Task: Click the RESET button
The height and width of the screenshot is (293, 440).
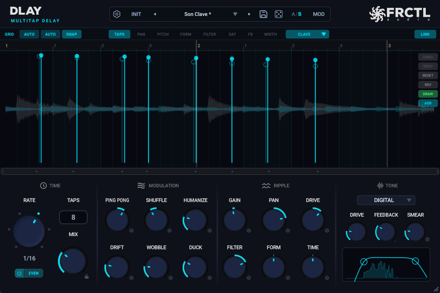Action: [428, 75]
